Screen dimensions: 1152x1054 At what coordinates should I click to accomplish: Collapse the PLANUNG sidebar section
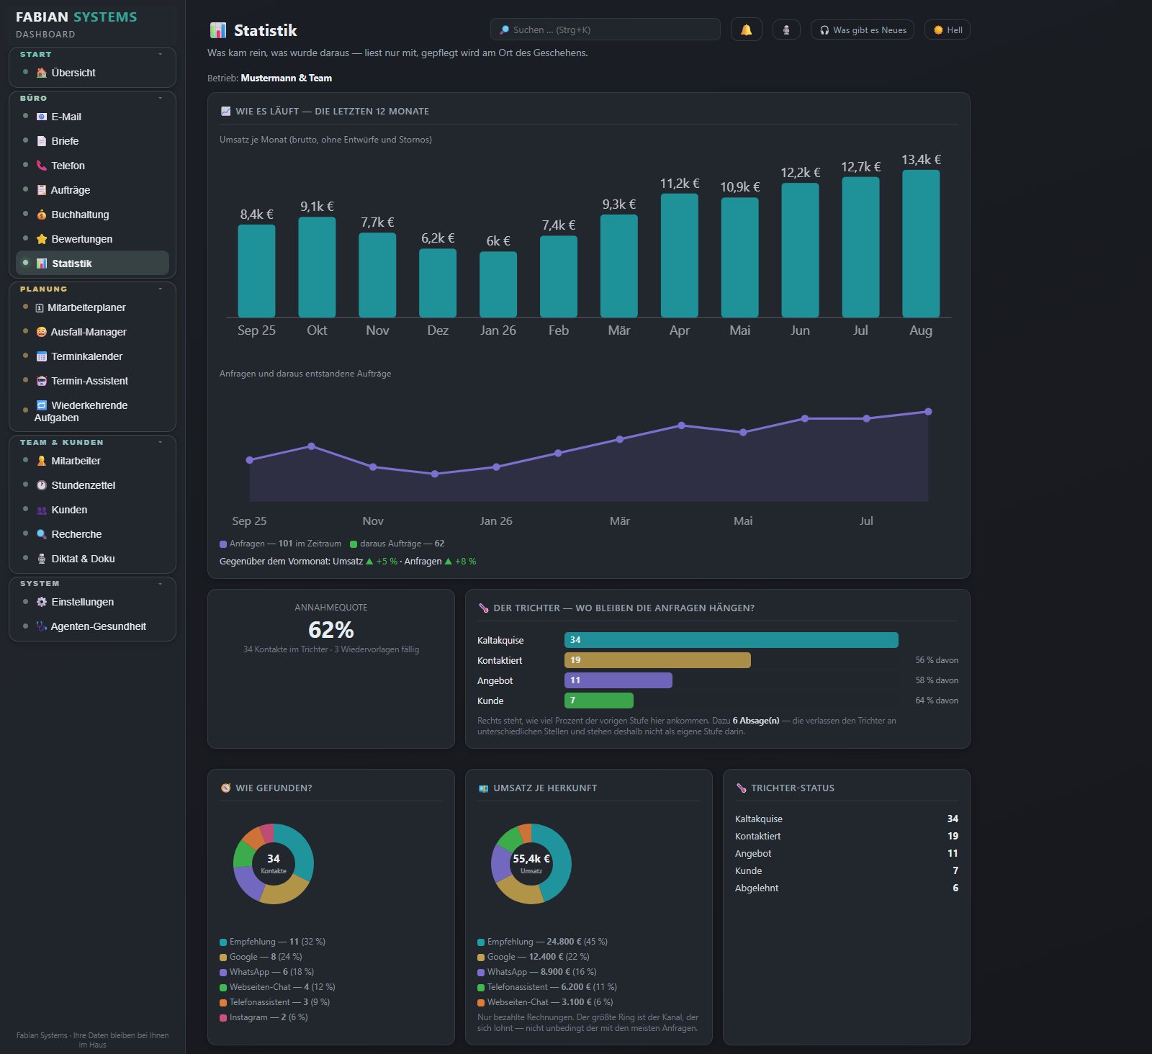point(160,289)
